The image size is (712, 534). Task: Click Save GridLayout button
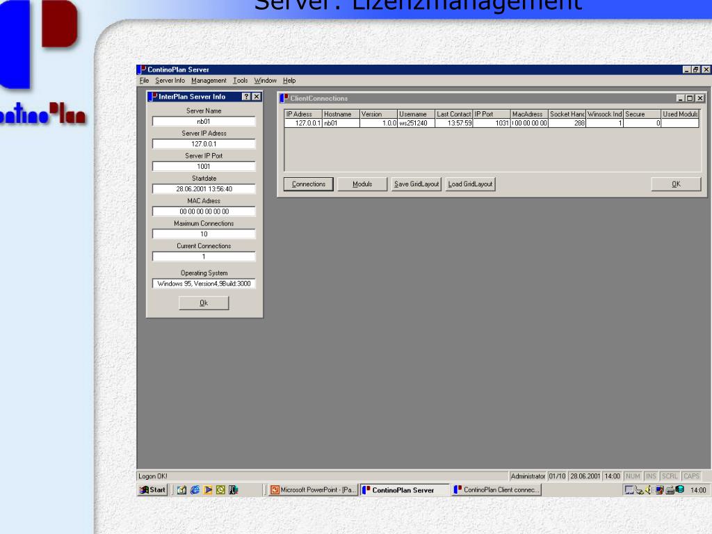coord(416,184)
